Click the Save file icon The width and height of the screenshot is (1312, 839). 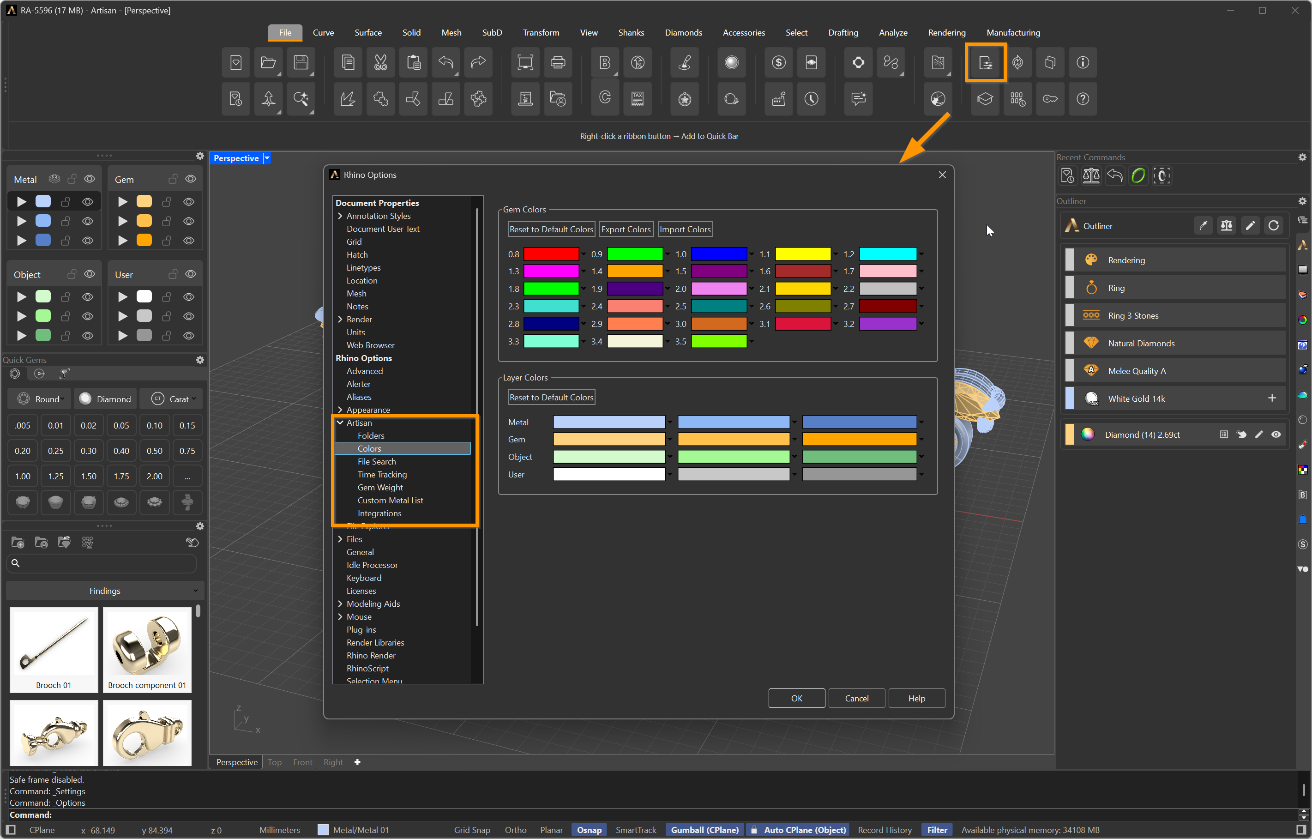(x=301, y=63)
